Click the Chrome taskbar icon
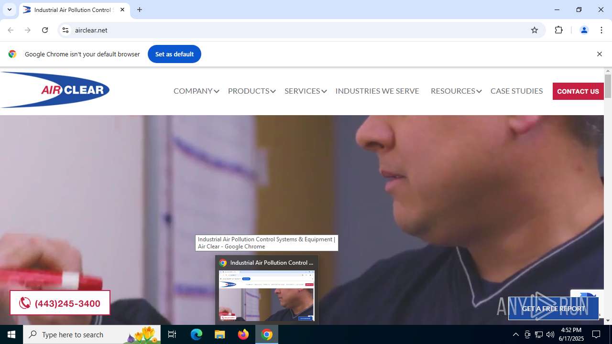The height and width of the screenshot is (344, 612). (x=267, y=334)
